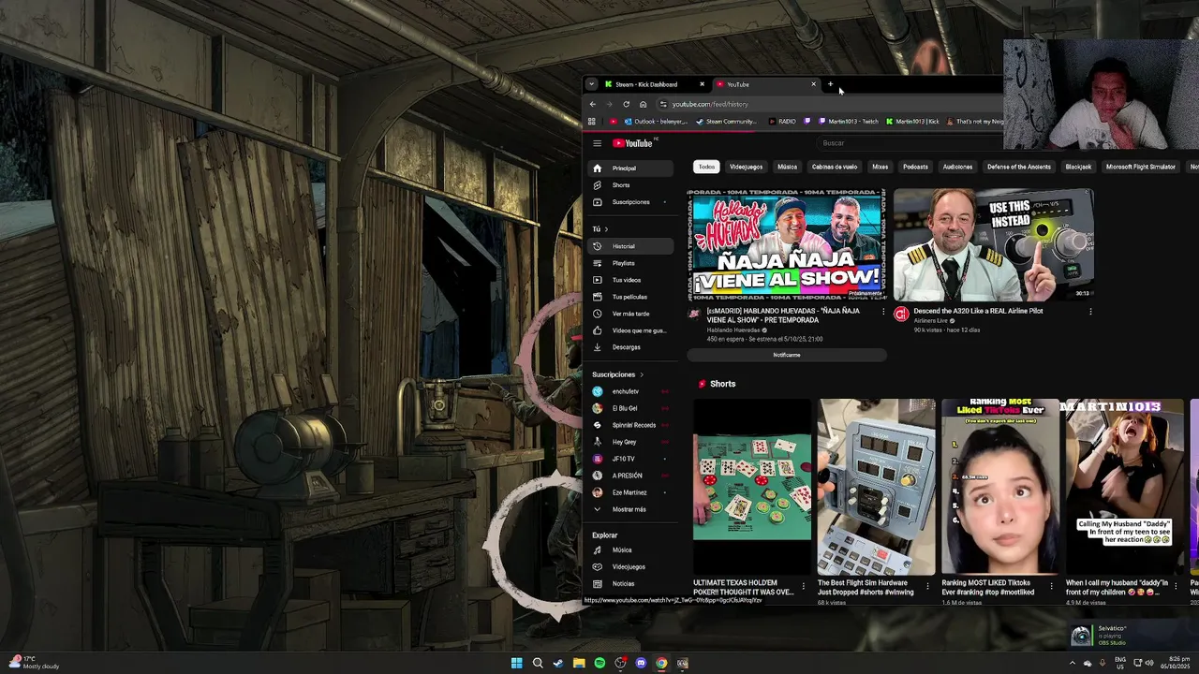Viewport: 1199px width, 674px height.
Task: Open Descargas in the sidebar
Action: [631, 347]
